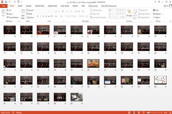Click the Reset button in Slides group
The image size is (172, 114).
29,14
